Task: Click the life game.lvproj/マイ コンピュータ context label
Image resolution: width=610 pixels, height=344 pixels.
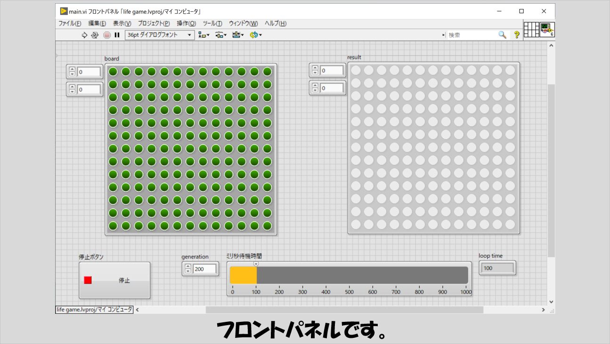Action: click(x=94, y=310)
